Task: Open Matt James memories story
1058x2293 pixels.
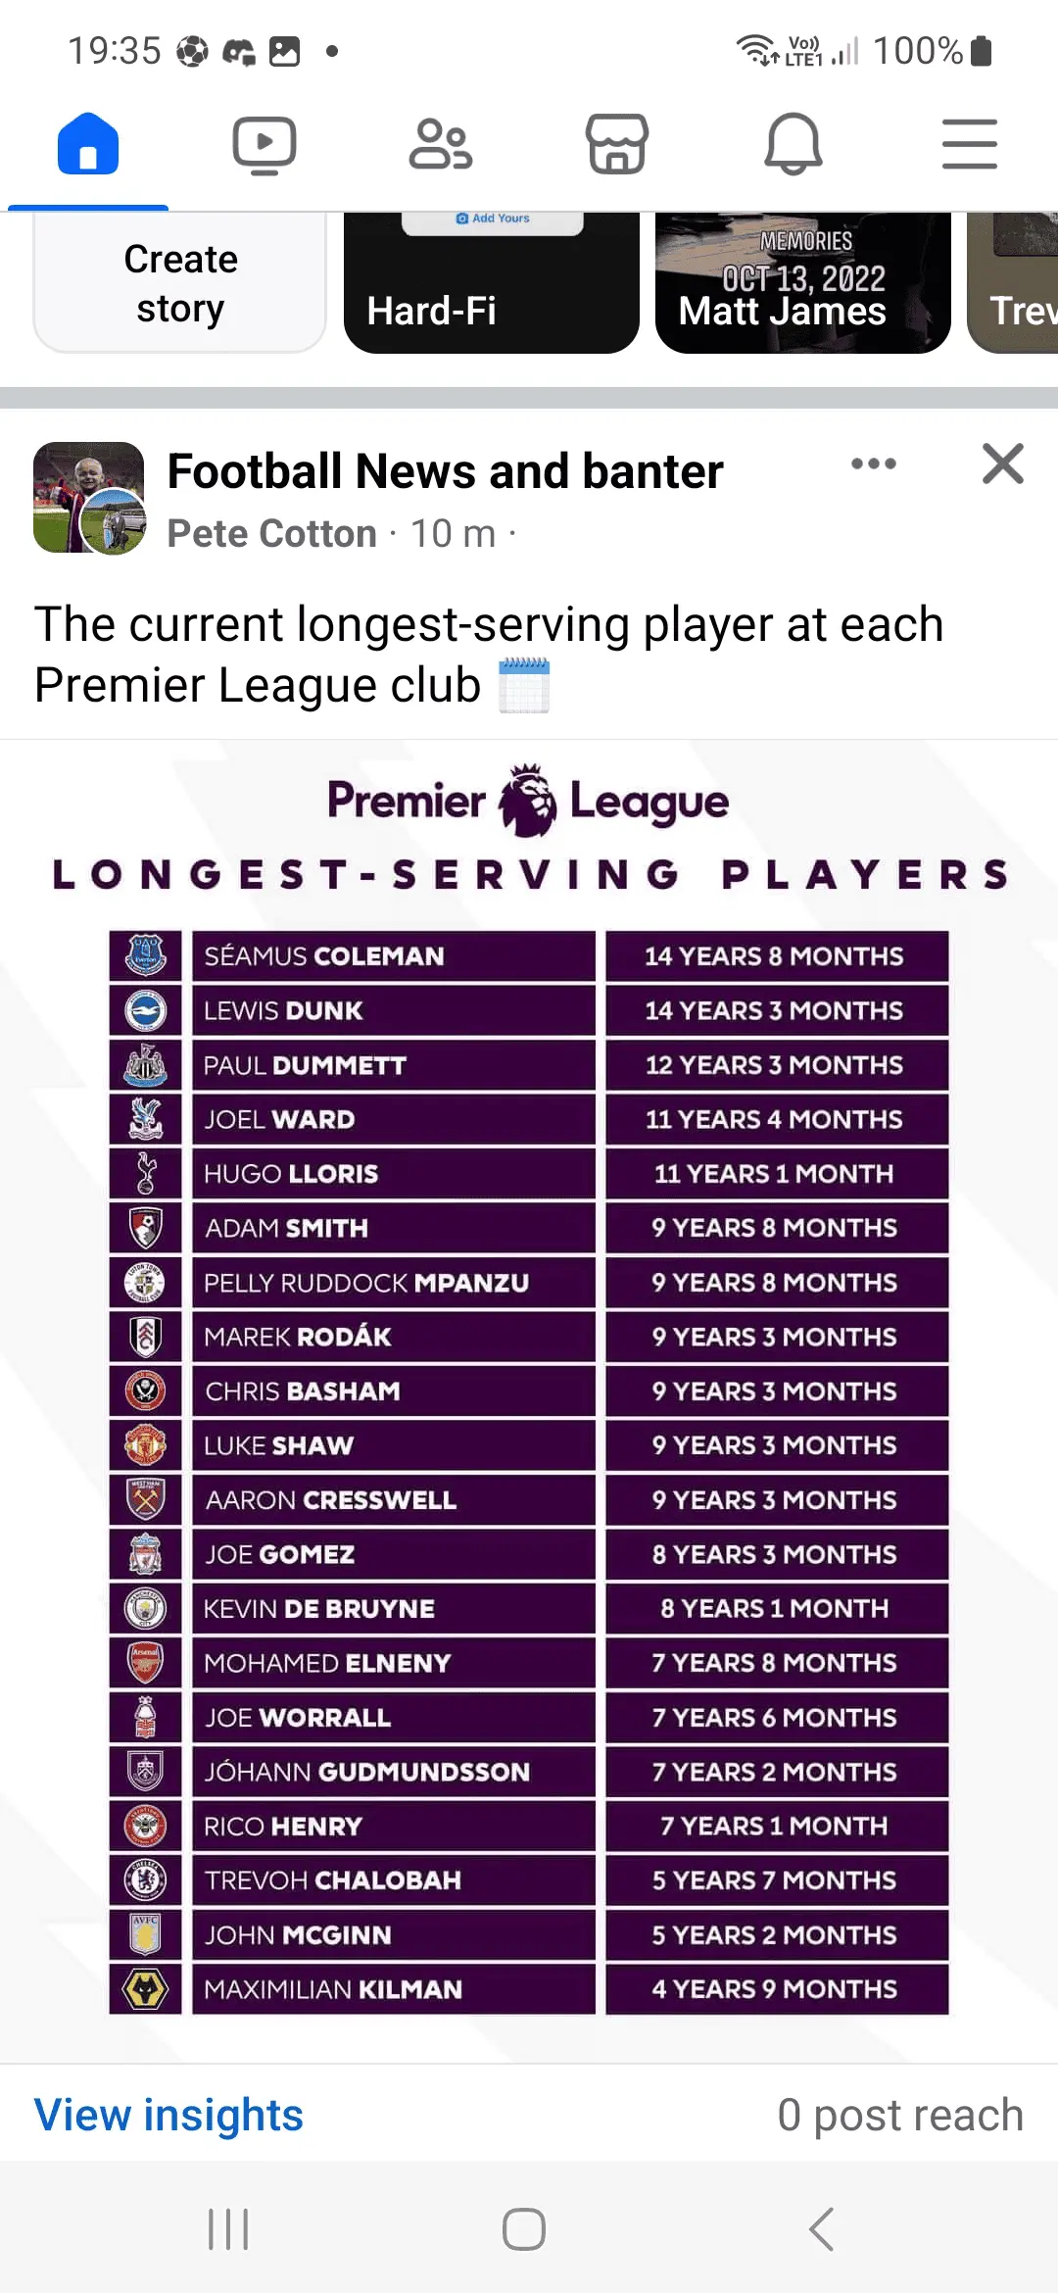Action: point(803,283)
